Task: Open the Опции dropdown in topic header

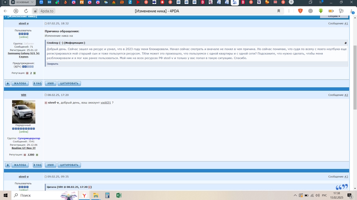Action: click(334, 16)
